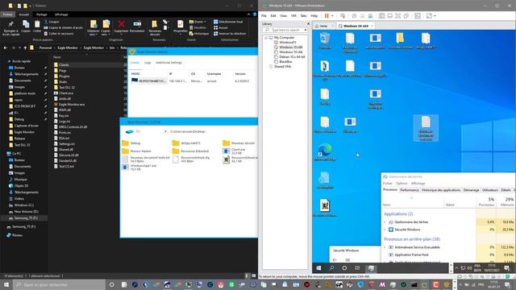Click Inverser la sélection in ribbon
This screenshot has width=516, height=290.
(x=230, y=34)
